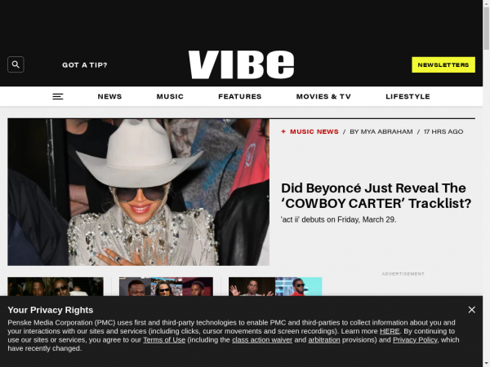Close the privacy rights banner

coord(471,310)
